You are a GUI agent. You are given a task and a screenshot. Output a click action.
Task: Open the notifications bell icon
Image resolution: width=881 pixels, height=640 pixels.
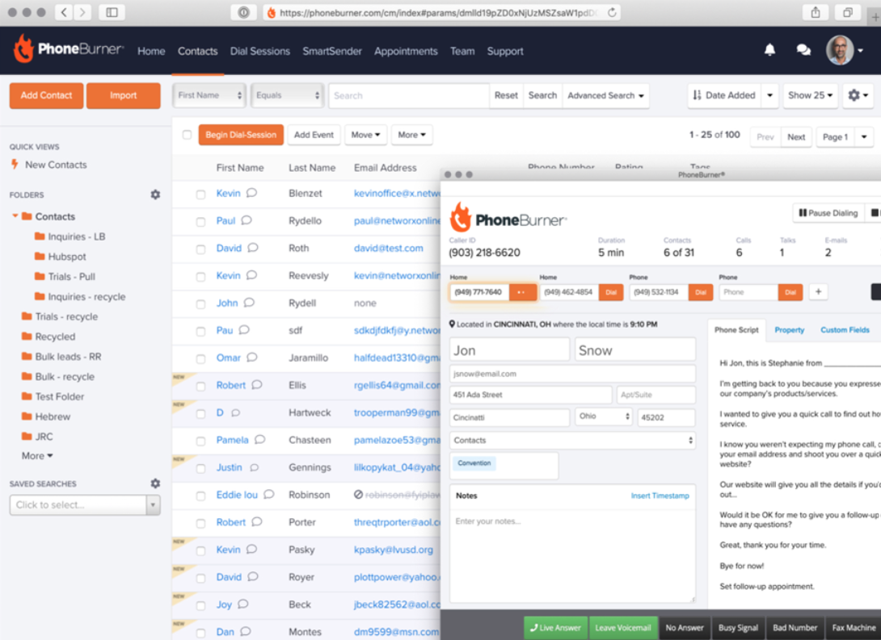769,50
